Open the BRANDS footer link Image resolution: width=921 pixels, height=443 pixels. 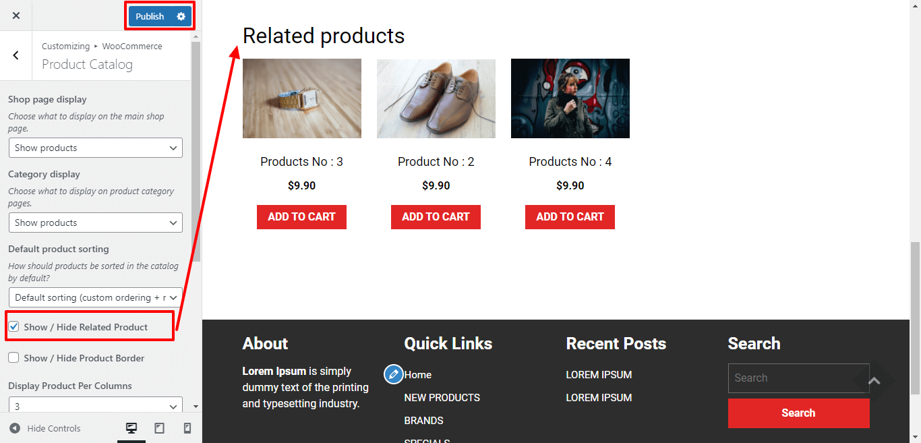[x=423, y=421]
